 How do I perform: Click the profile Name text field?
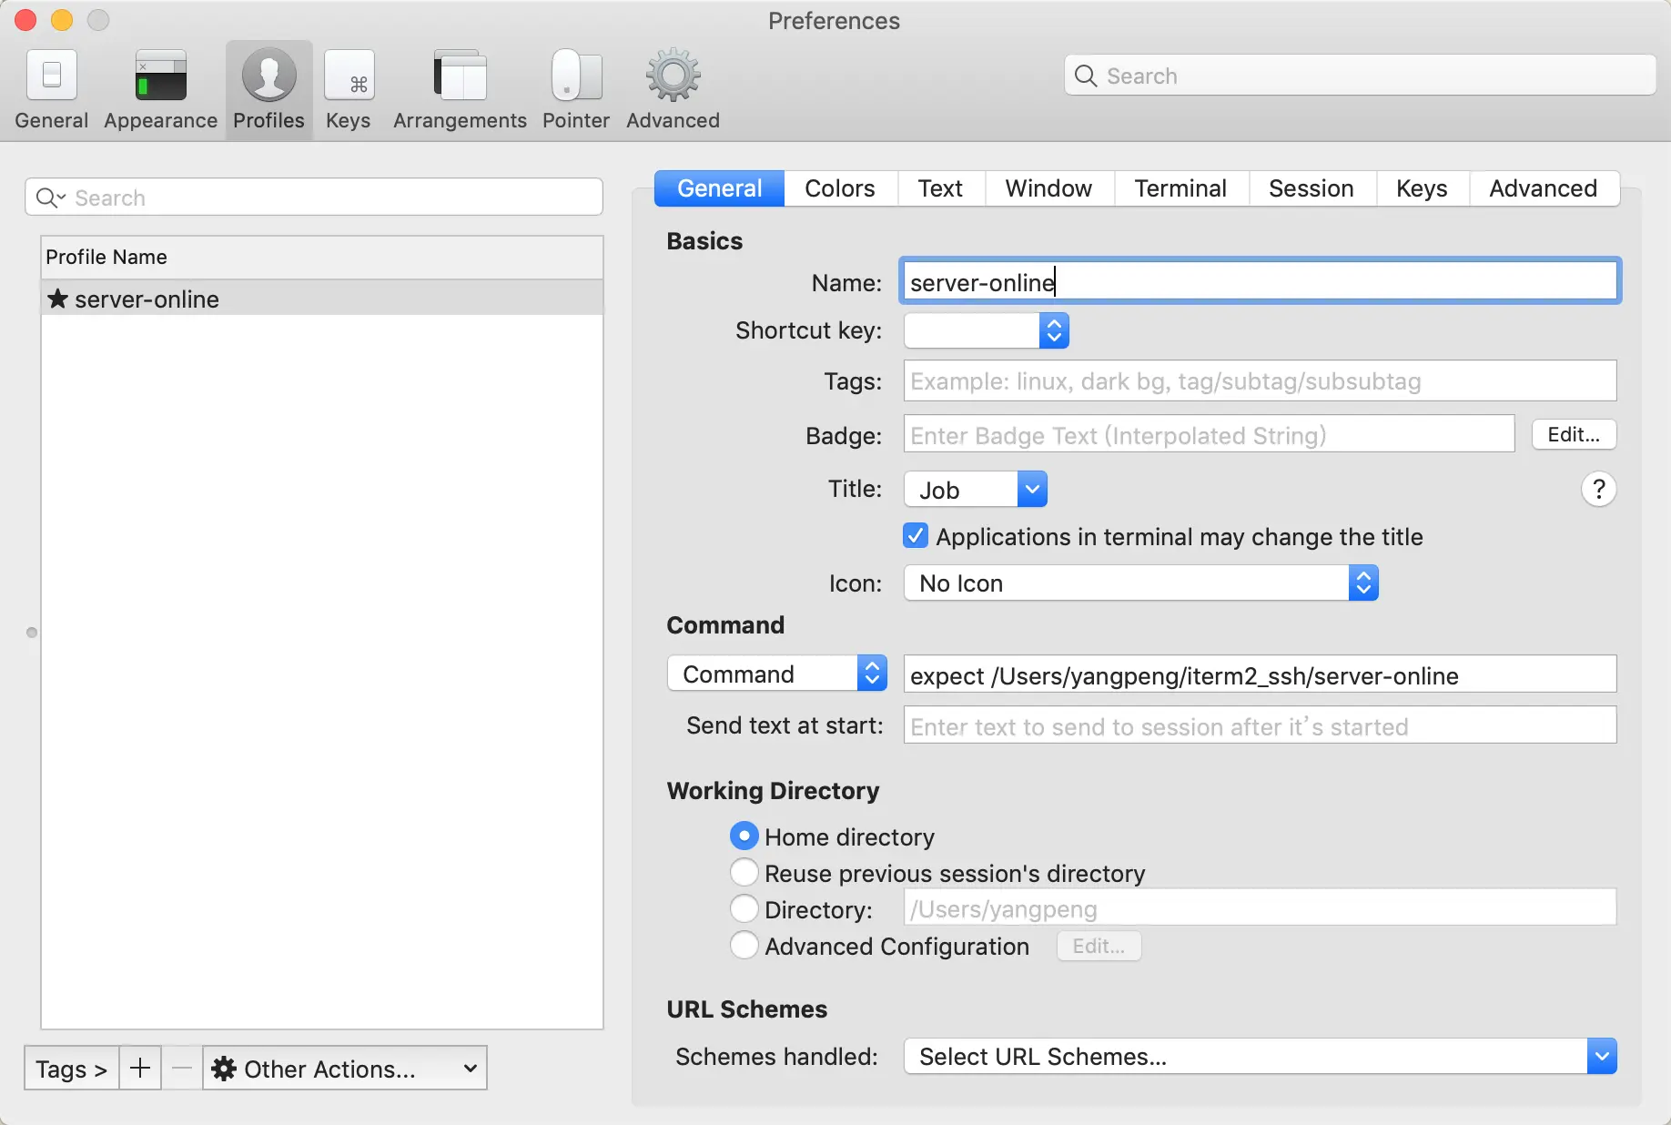(x=1261, y=281)
